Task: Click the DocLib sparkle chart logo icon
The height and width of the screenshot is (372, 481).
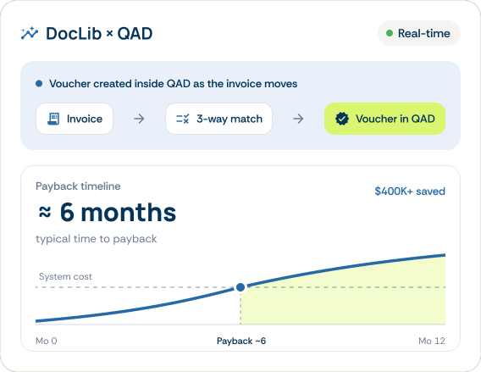Action: coord(30,33)
